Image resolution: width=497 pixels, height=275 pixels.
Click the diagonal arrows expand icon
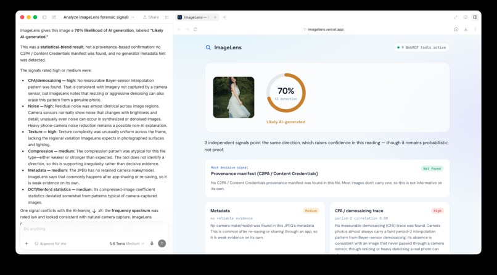[x=456, y=17]
